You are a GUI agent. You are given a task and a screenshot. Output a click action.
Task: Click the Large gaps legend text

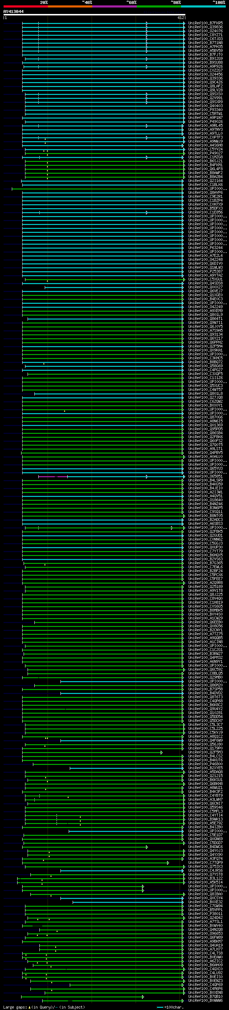tap(44, 1007)
